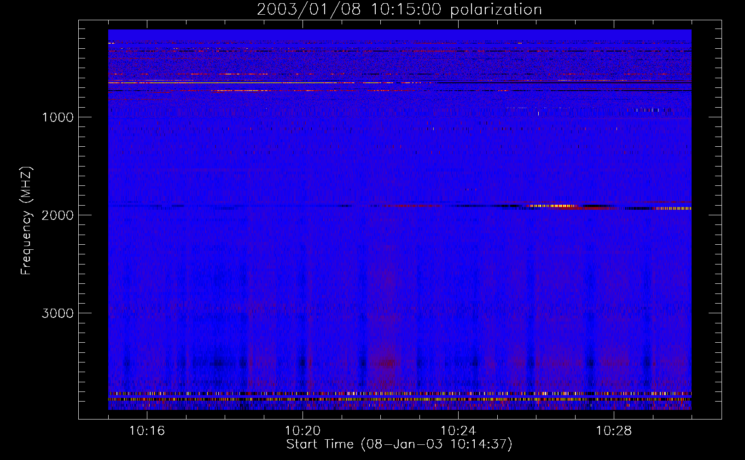The image size is (745, 460).
Task: Click the 3000 frequency tick label
Action: [x=58, y=313]
